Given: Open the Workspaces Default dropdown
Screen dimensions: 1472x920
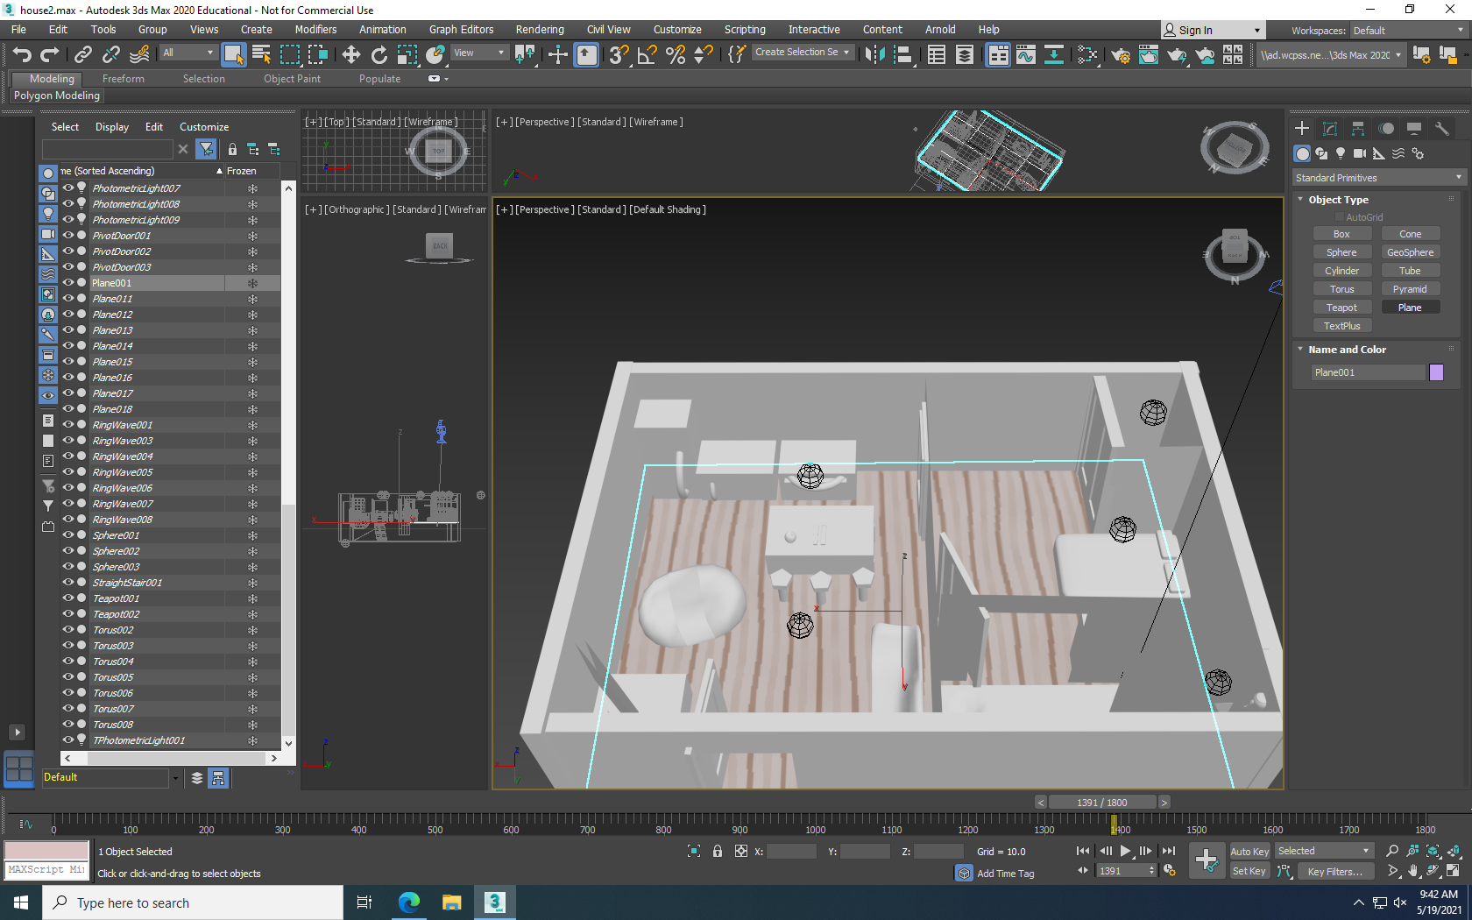Looking at the screenshot, I should coord(1408,30).
